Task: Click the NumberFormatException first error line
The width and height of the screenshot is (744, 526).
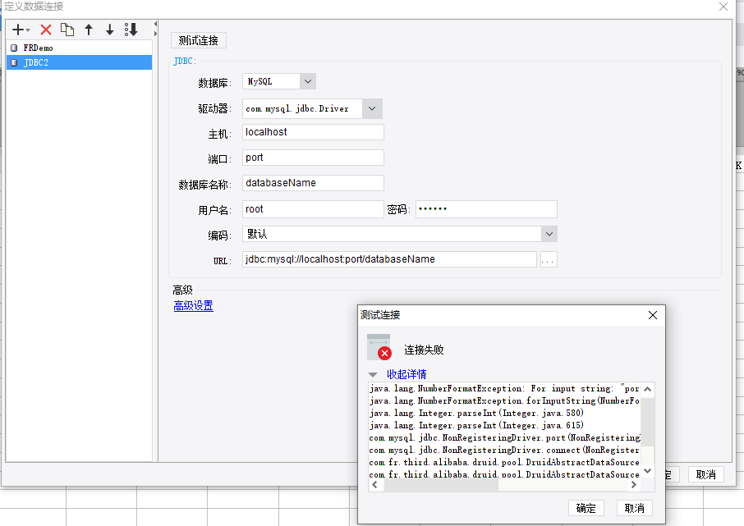Action: click(x=504, y=388)
